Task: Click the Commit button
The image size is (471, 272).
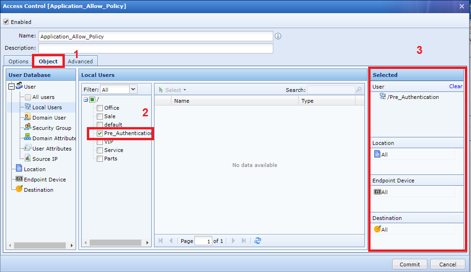Action: coord(410,264)
